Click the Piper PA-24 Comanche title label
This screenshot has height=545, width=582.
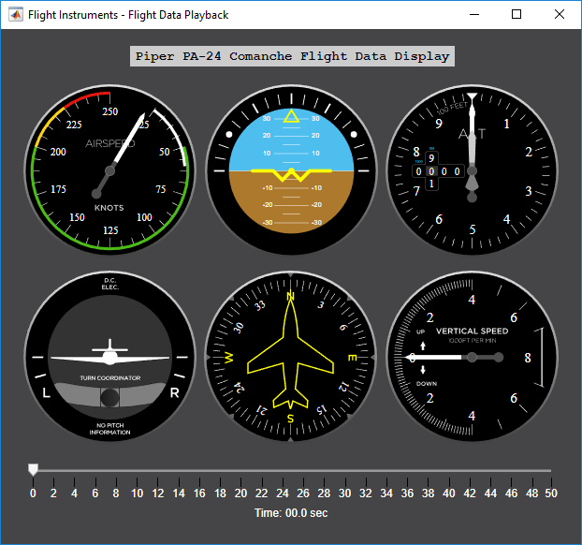(x=293, y=56)
